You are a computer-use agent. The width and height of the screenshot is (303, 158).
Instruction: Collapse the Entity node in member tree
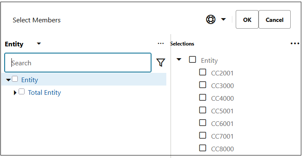pos(8,80)
